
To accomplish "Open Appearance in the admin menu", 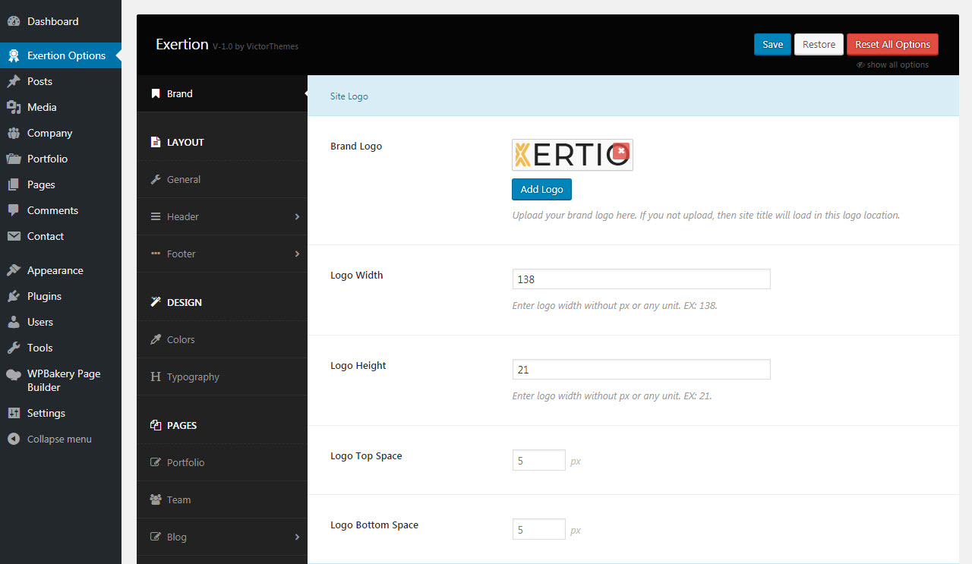I will coord(55,270).
